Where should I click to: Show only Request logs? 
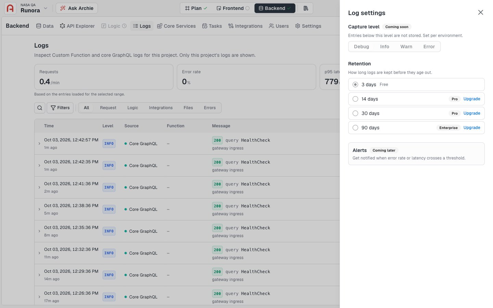[x=108, y=108]
